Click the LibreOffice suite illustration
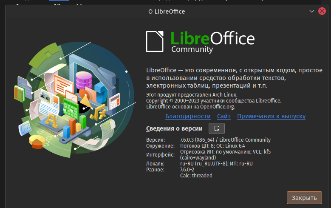 coord(75,100)
